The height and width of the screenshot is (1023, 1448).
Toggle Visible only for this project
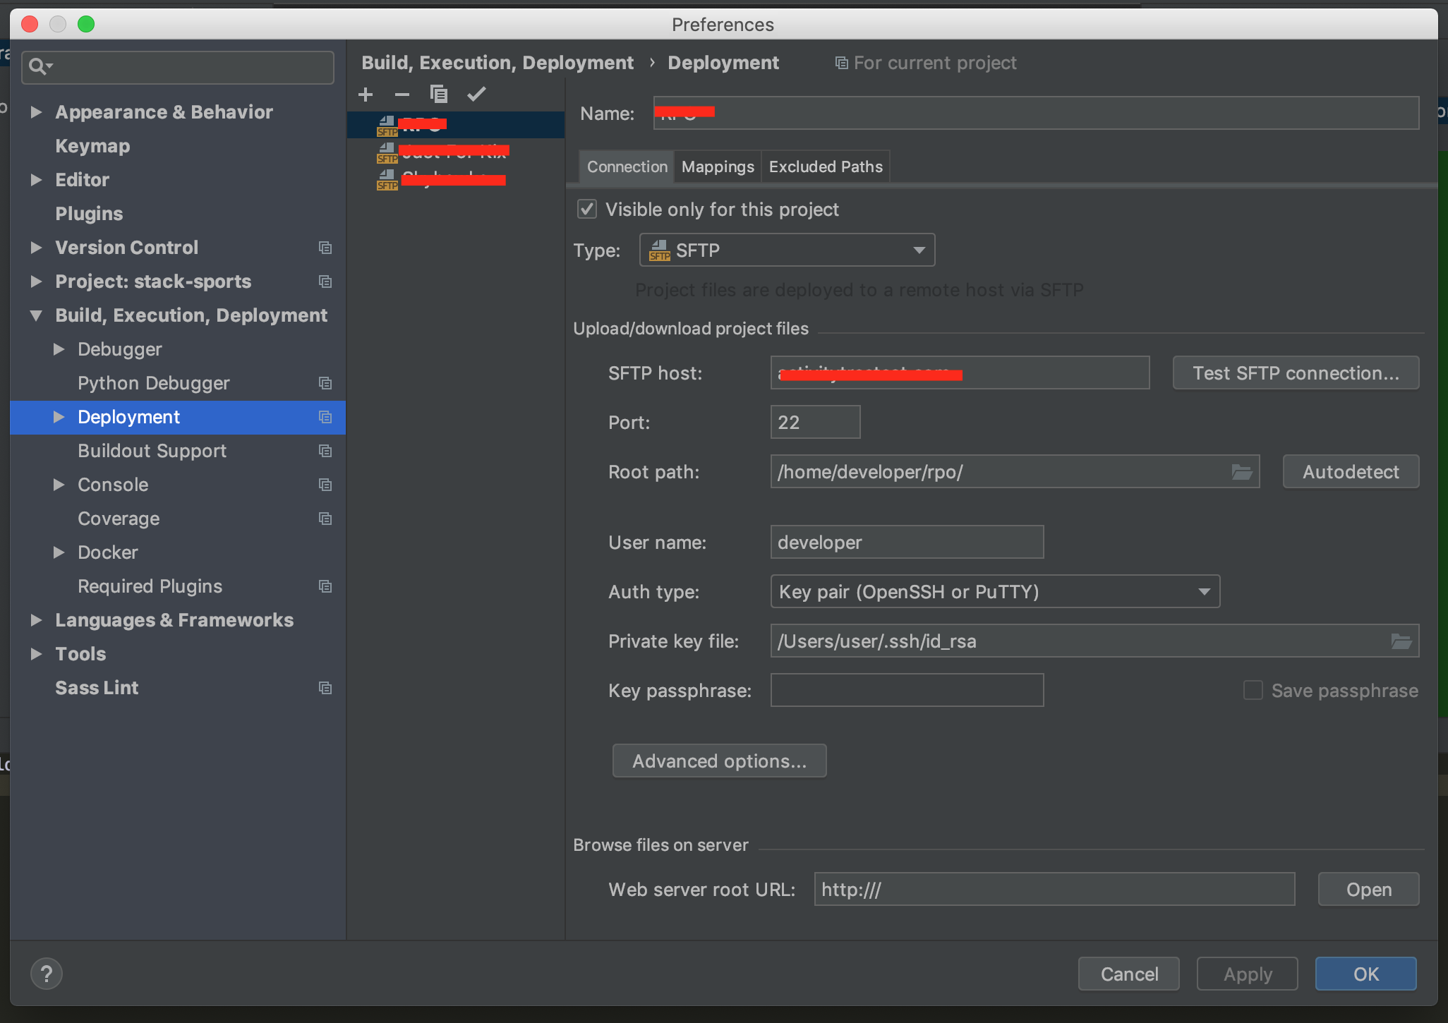tap(587, 210)
